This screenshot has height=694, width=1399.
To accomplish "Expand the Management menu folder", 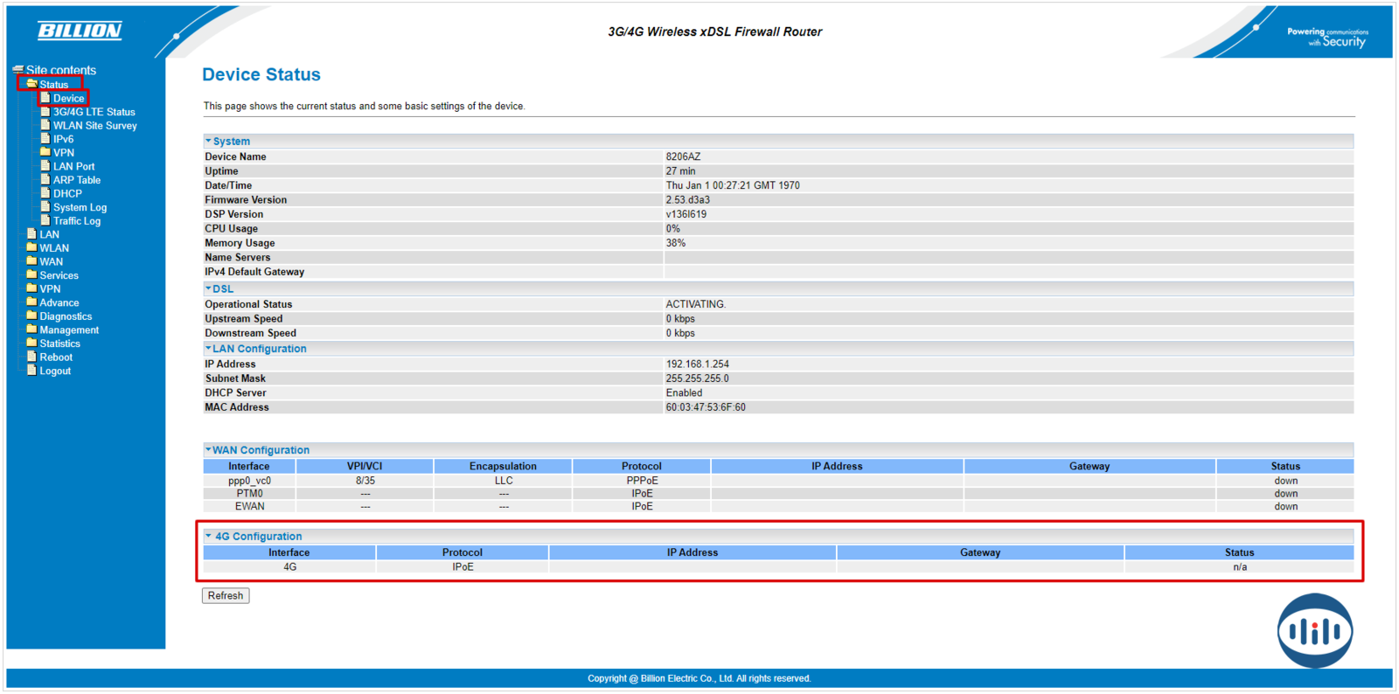I will [68, 330].
